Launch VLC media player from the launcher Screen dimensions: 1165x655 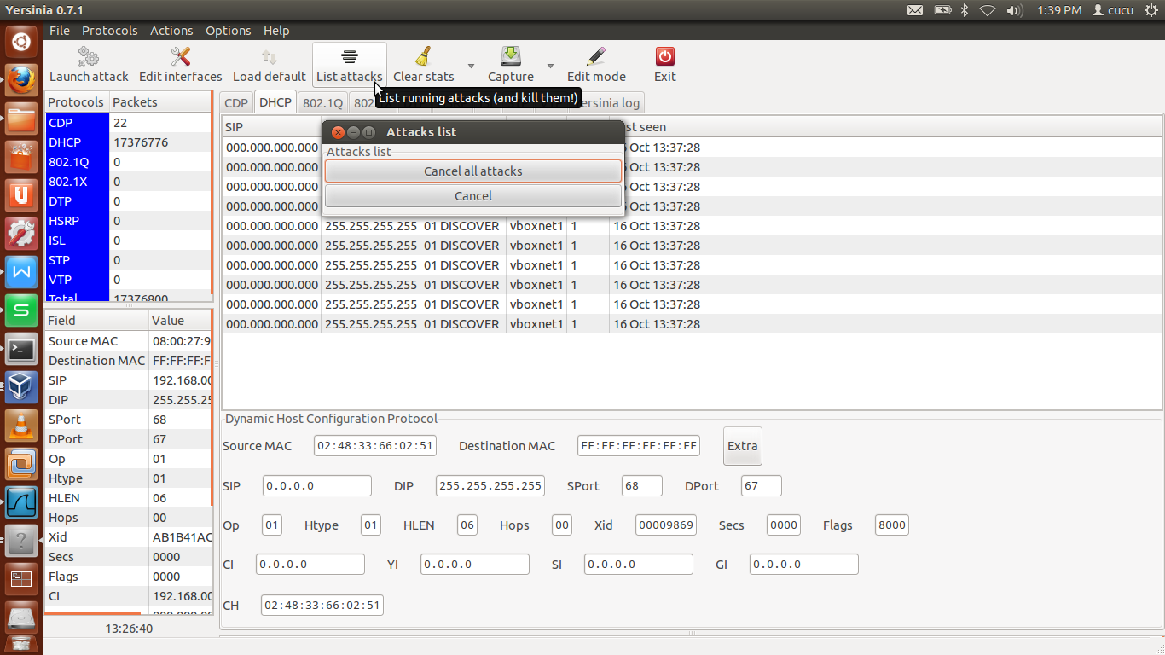click(x=21, y=426)
